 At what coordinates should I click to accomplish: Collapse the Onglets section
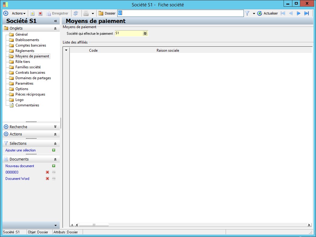tap(55, 28)
